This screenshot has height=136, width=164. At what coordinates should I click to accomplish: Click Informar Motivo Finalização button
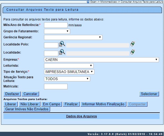[103, 104]
